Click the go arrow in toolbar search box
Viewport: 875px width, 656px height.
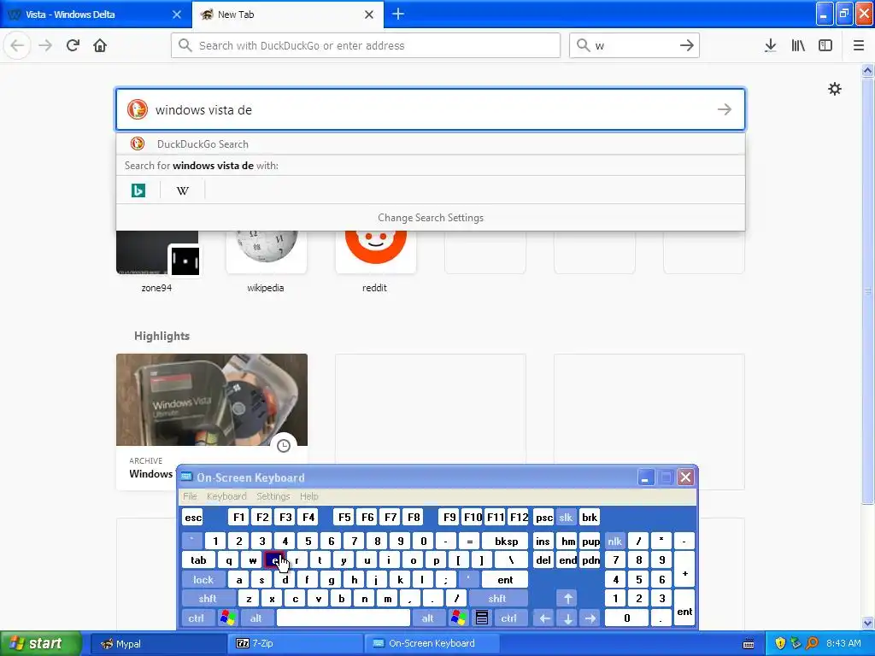pyautogui.click(x=687, y=45)
